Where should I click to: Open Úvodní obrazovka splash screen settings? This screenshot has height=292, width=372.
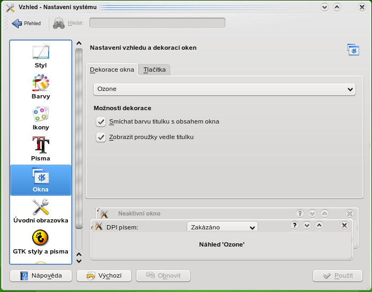click(41, 211)
